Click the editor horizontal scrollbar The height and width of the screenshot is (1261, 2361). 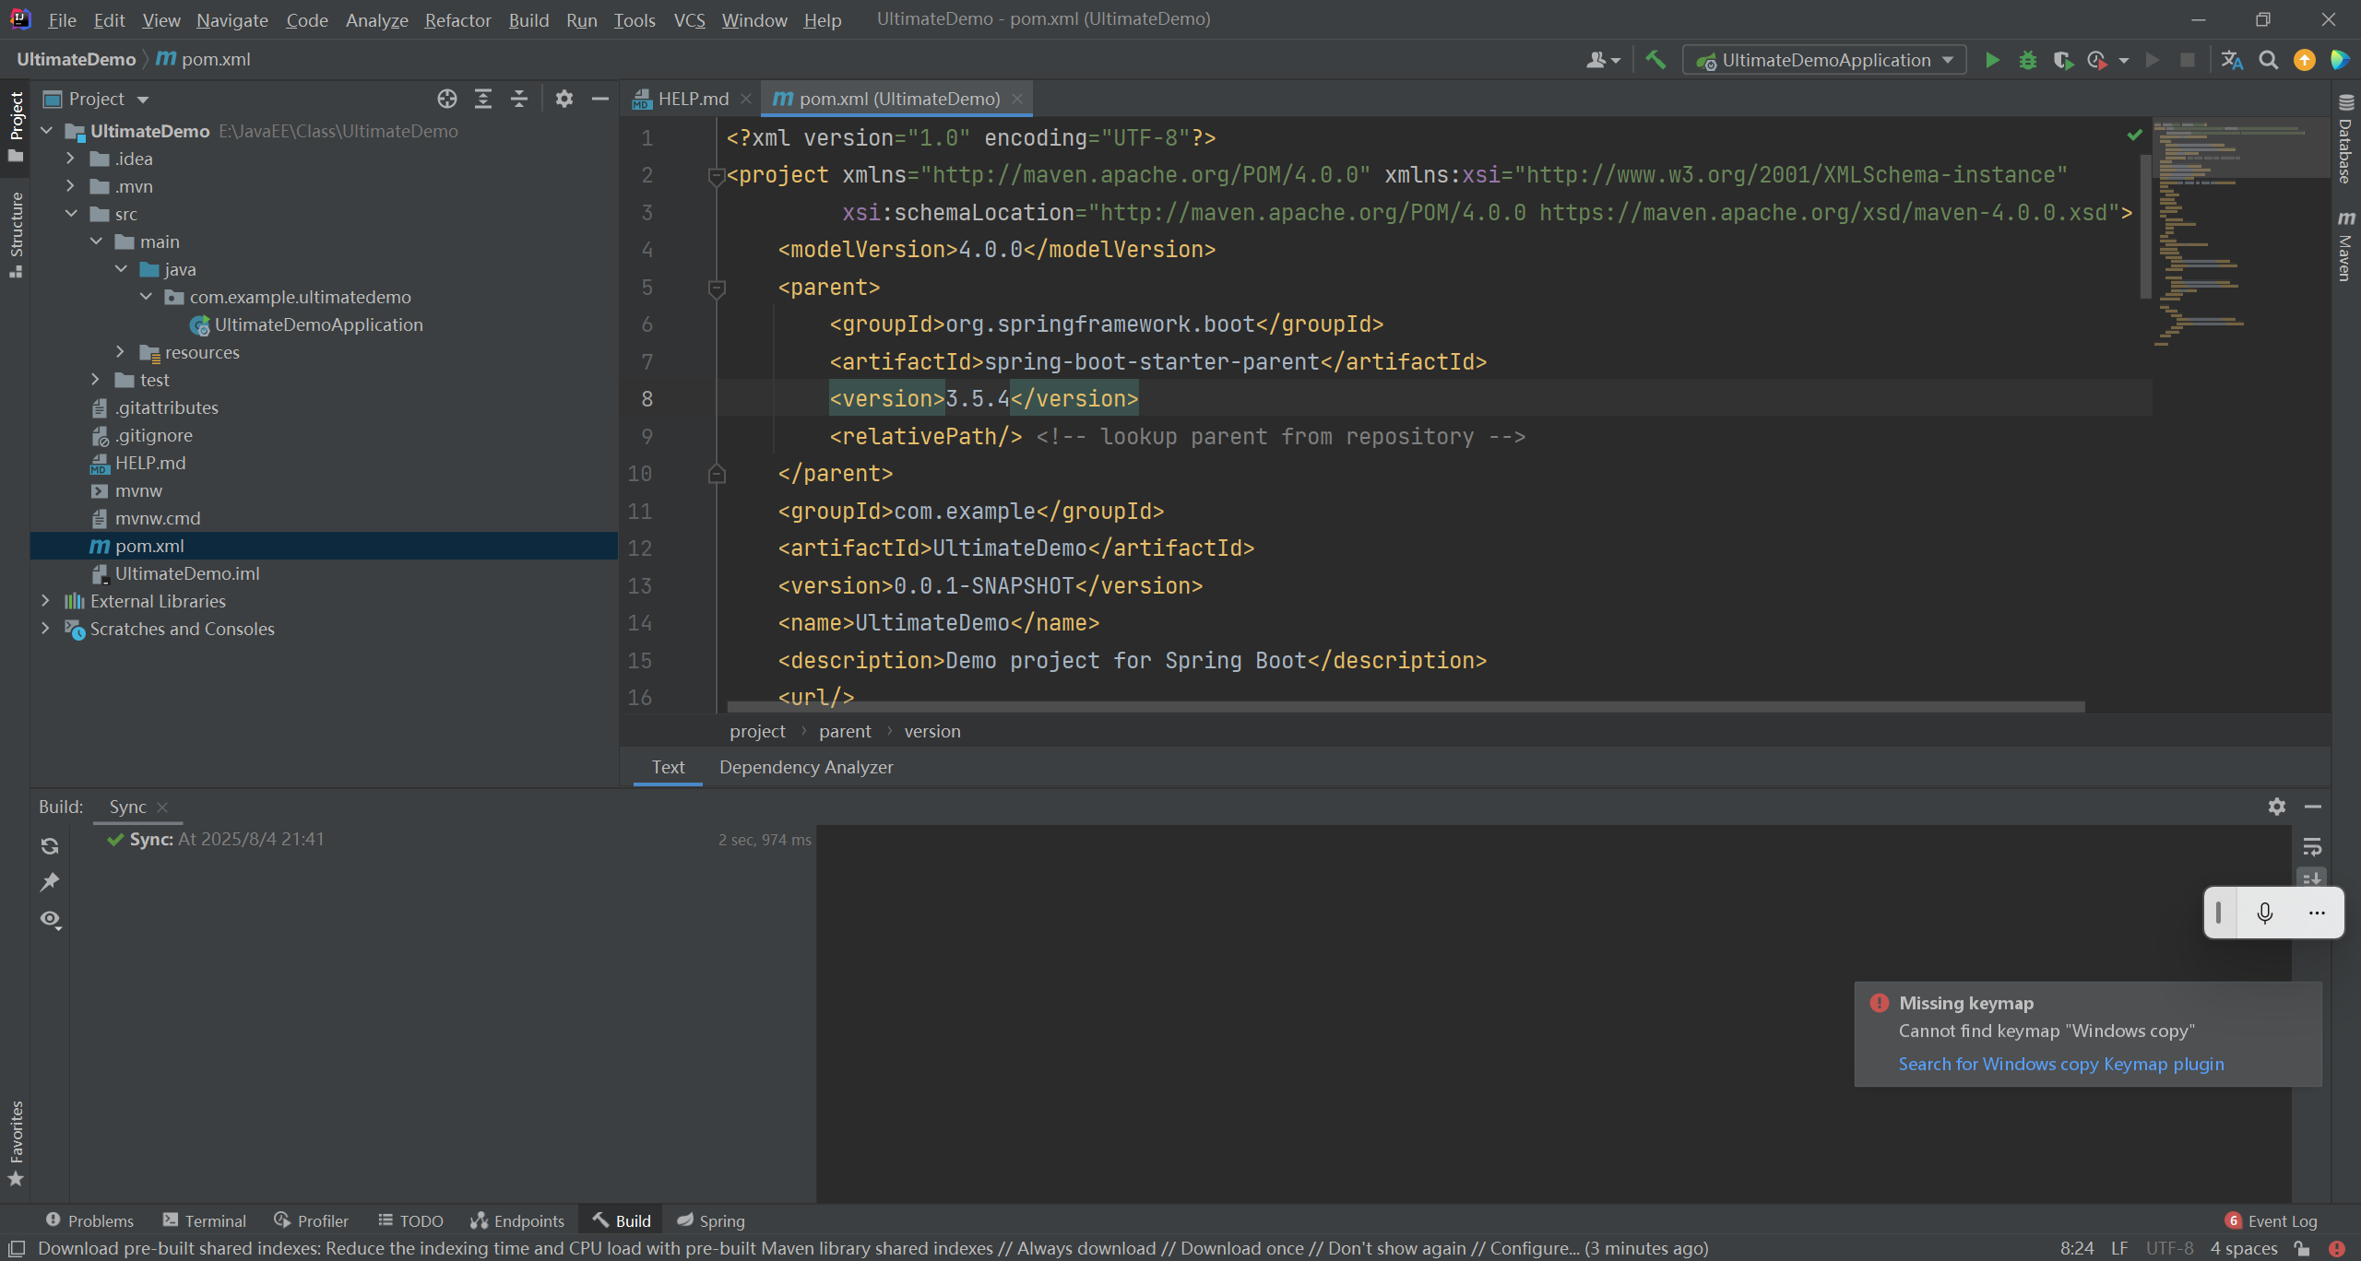coord(1406,707)
